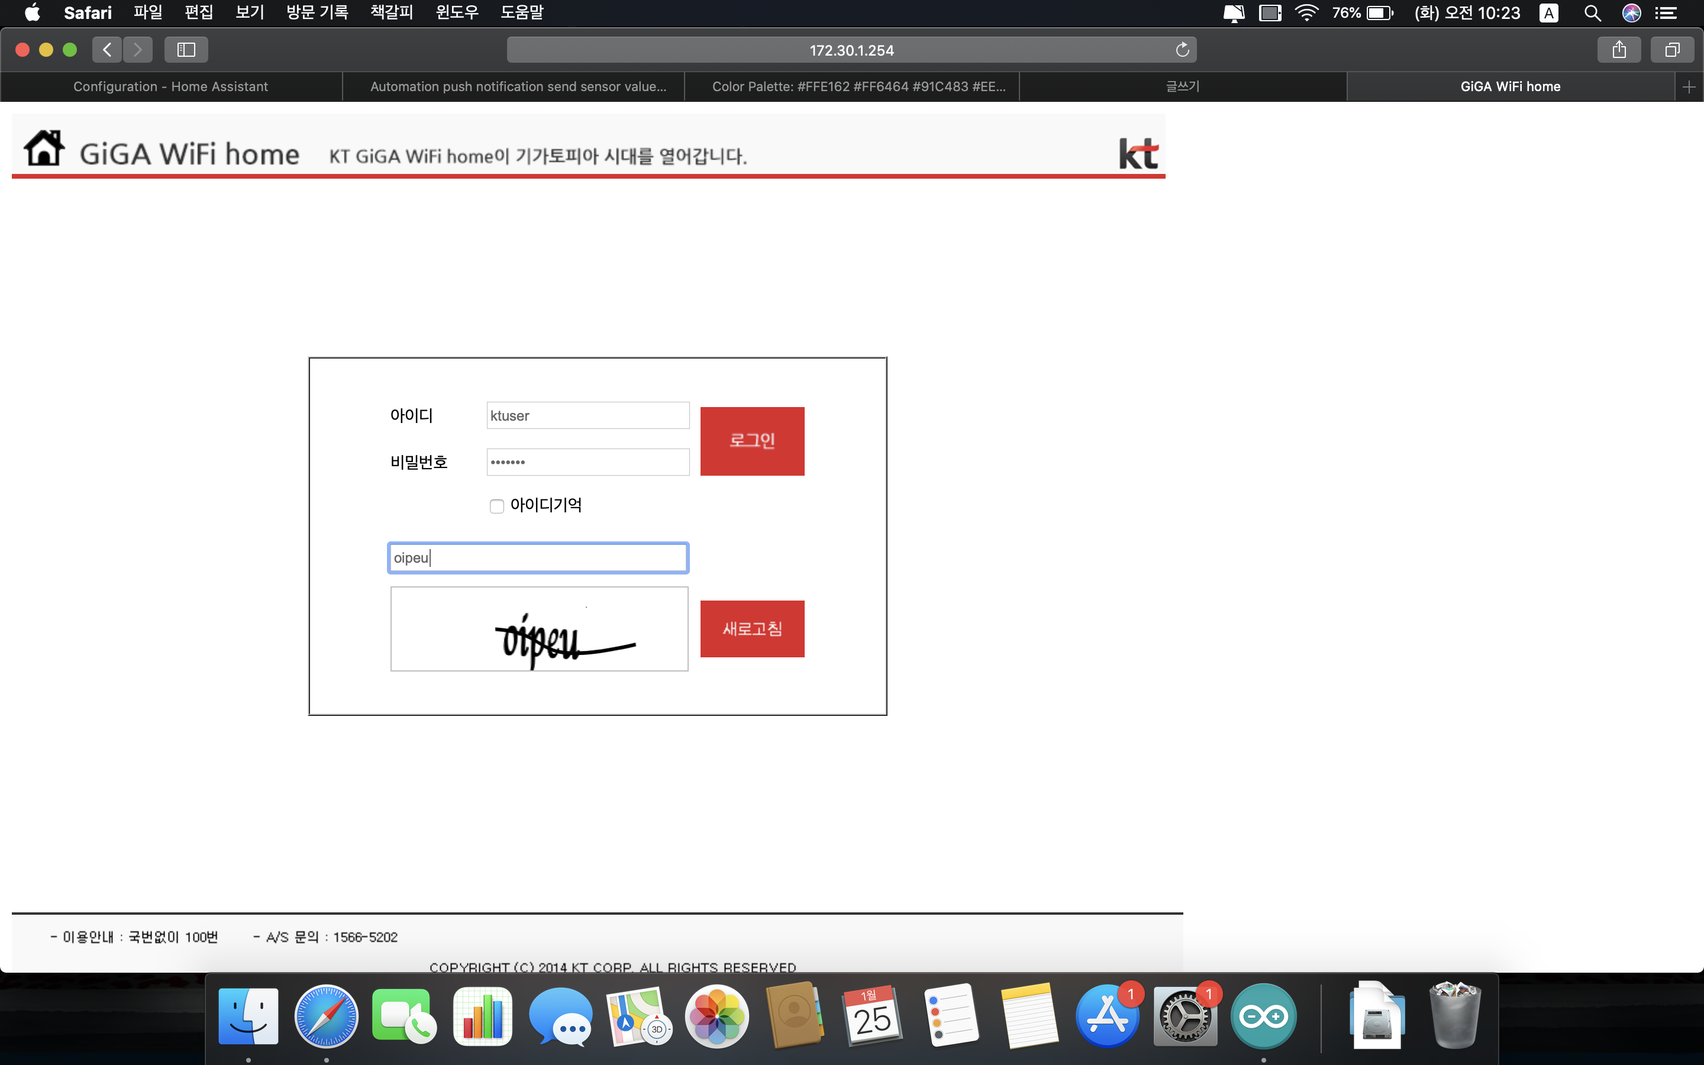
Task: Open the Safari menu
Action: 88,12
